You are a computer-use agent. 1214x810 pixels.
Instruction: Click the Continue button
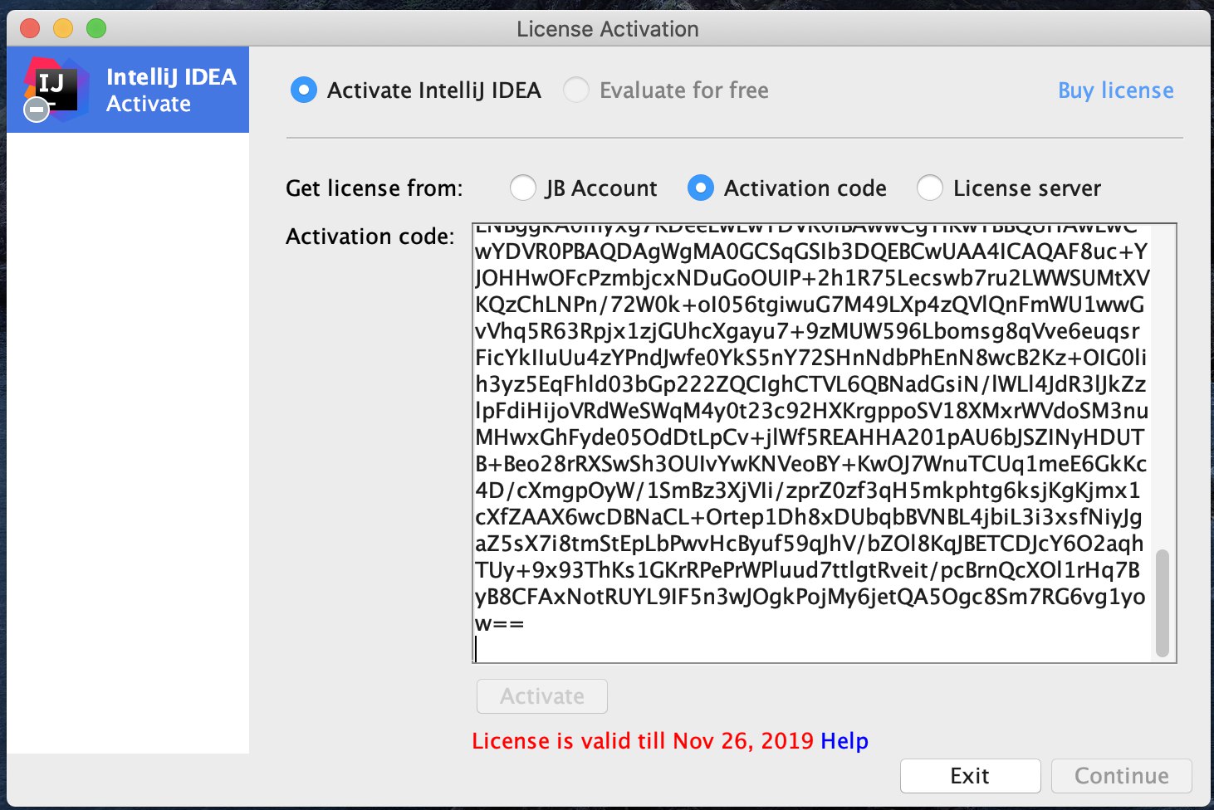[1121, 776]
